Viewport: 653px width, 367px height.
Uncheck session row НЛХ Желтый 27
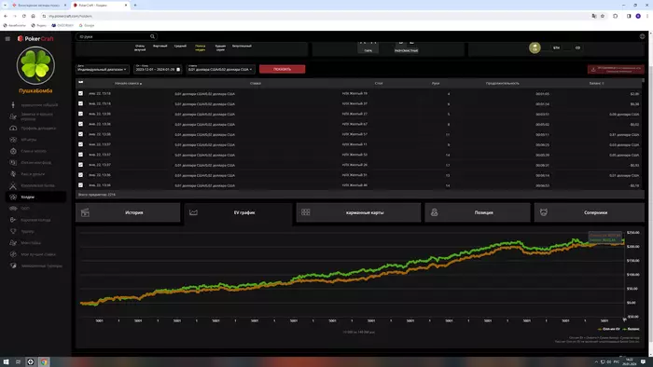pyautogui.click(x=80, y=114)
